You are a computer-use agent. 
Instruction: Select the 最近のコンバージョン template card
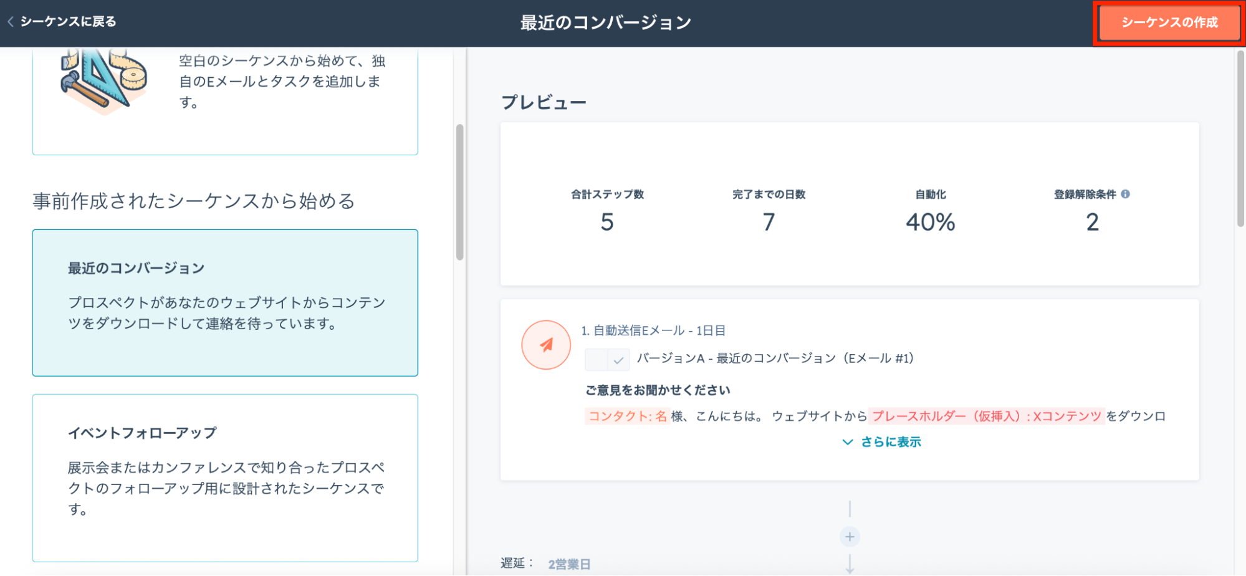point(225,302)
